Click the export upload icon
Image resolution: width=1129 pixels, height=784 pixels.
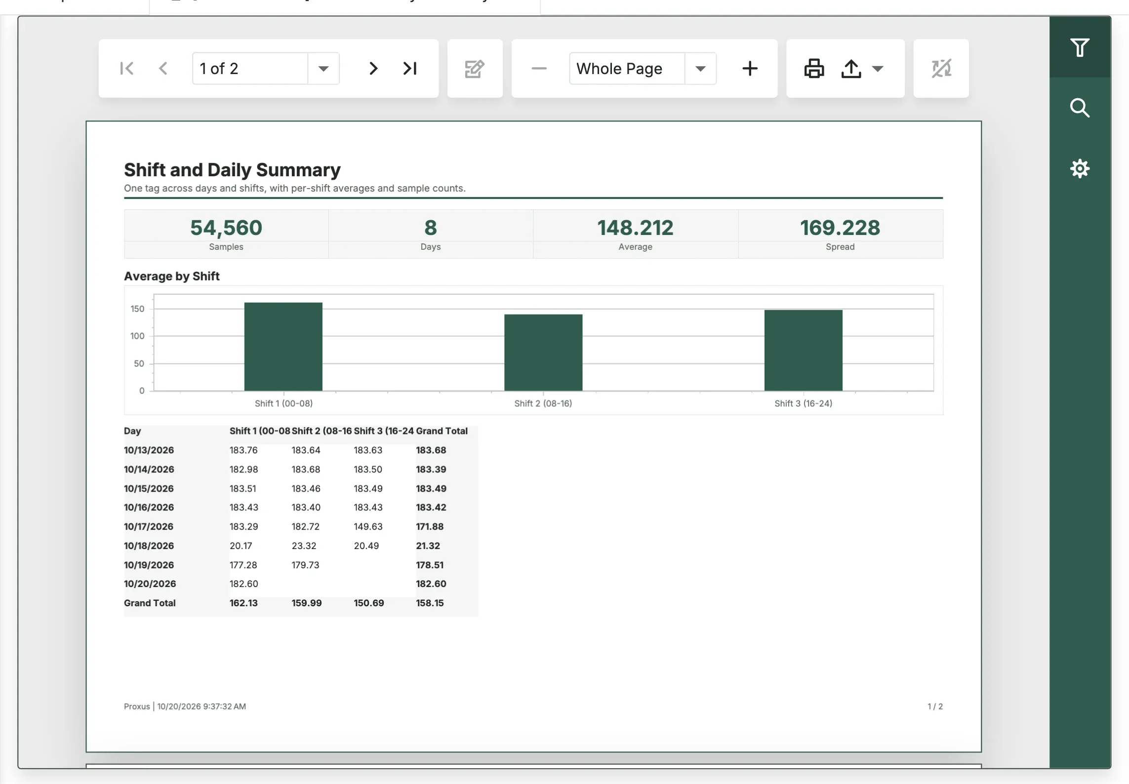click(x=851, y=68)
